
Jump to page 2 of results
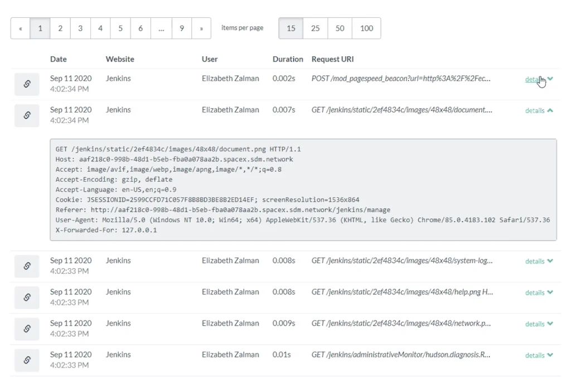(60, 28)
